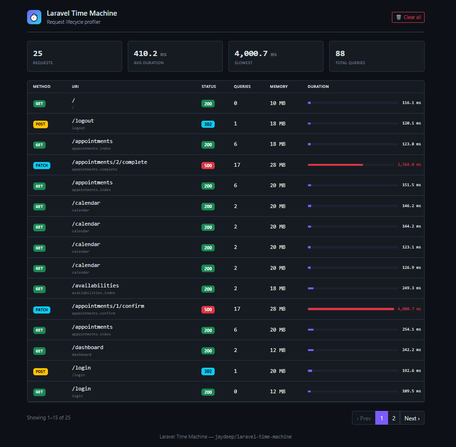Open the 88 Total Queries card
Image resolution: width=456 pixels, height=447 pixels.
click(377, 56)
